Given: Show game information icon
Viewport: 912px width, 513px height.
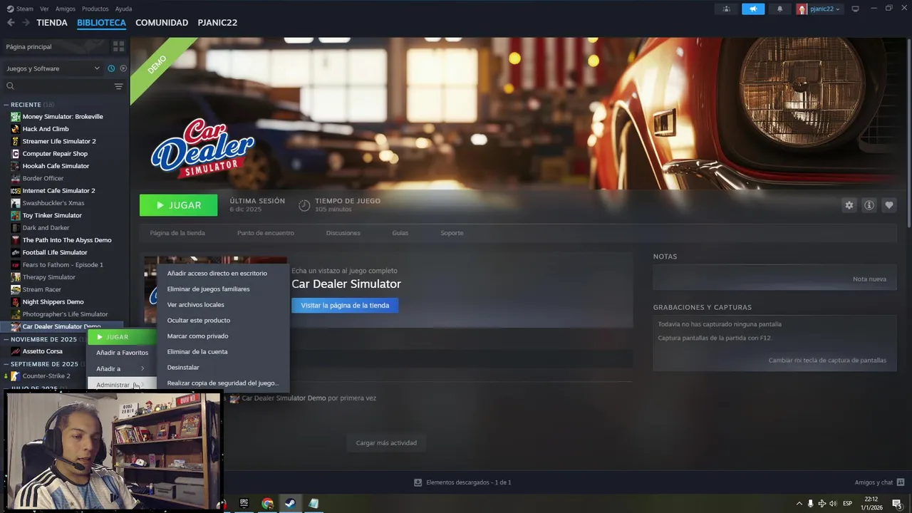Looking at the screenshot, I should pos(869,205).
